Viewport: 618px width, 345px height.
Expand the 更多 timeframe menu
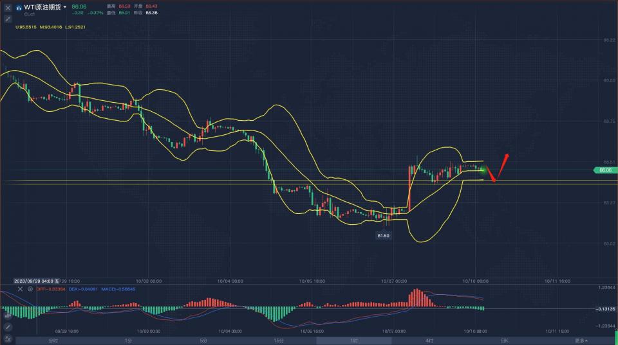[581, 341]
